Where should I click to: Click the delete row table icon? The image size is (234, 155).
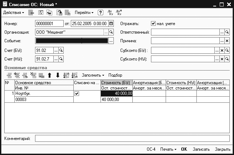pyautogui.click(x=33, y=75)
